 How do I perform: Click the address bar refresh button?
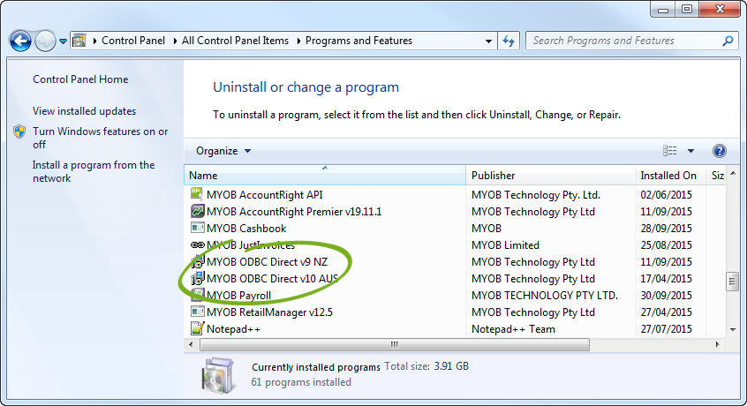click(x=509, y=41)
